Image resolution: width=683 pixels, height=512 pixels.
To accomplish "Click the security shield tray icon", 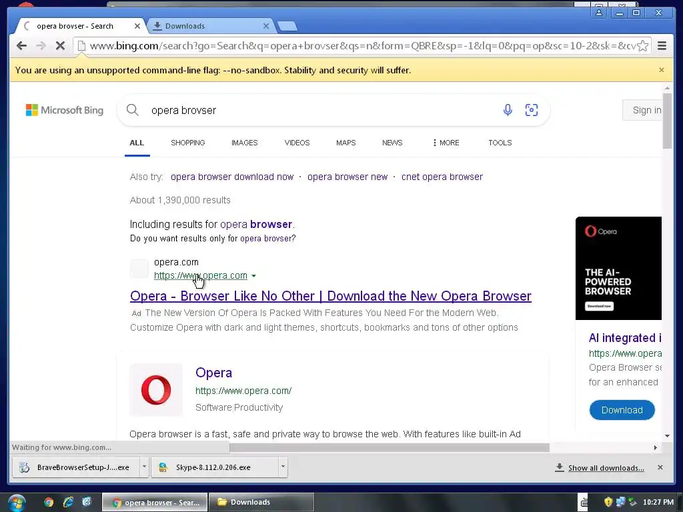I will tap(608, 502).
